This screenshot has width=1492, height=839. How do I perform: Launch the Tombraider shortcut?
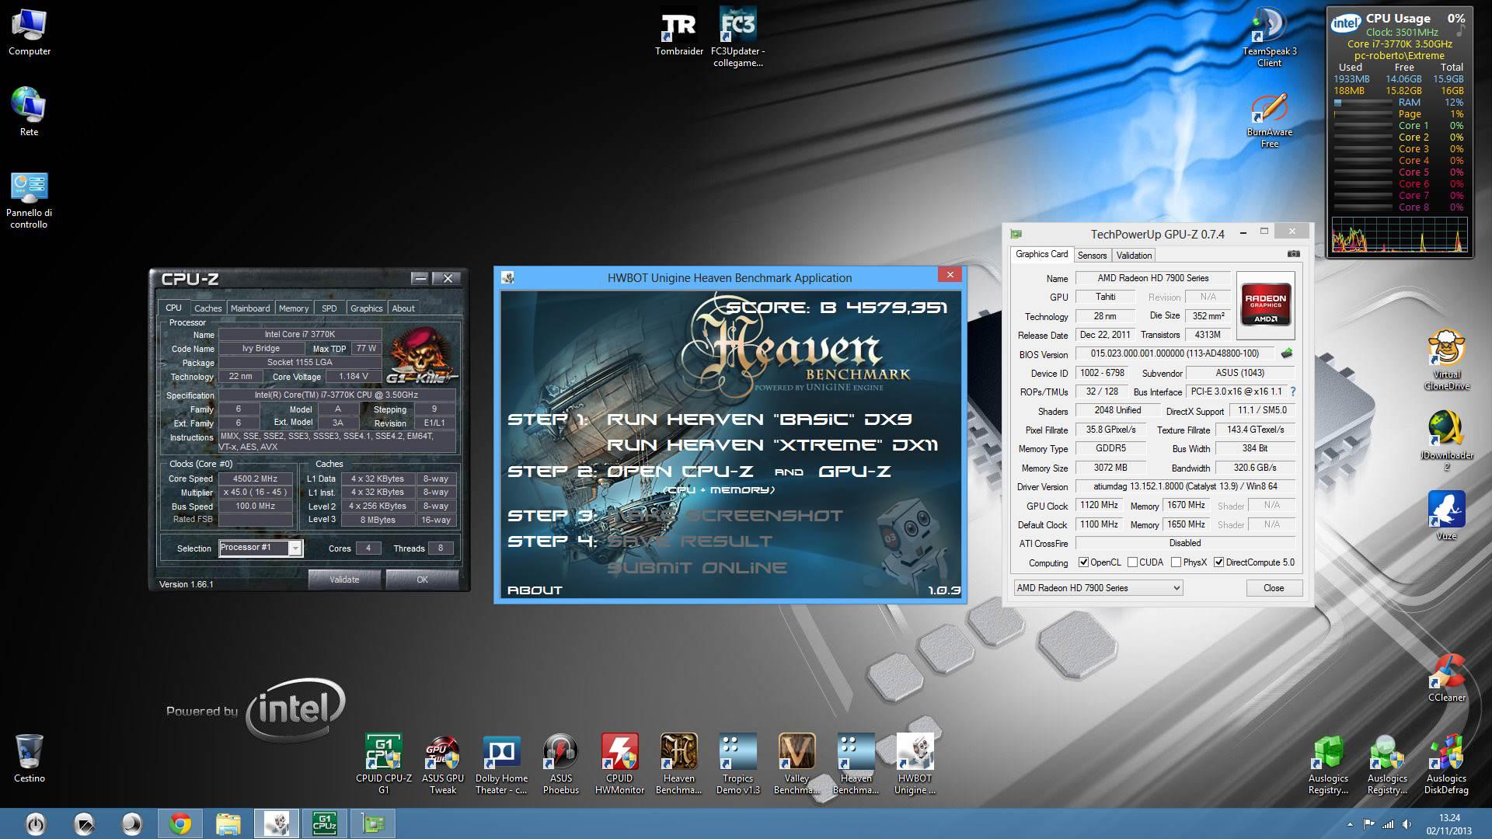tap(679, 33)
